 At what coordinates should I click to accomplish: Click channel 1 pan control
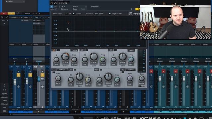coord(18,67)
